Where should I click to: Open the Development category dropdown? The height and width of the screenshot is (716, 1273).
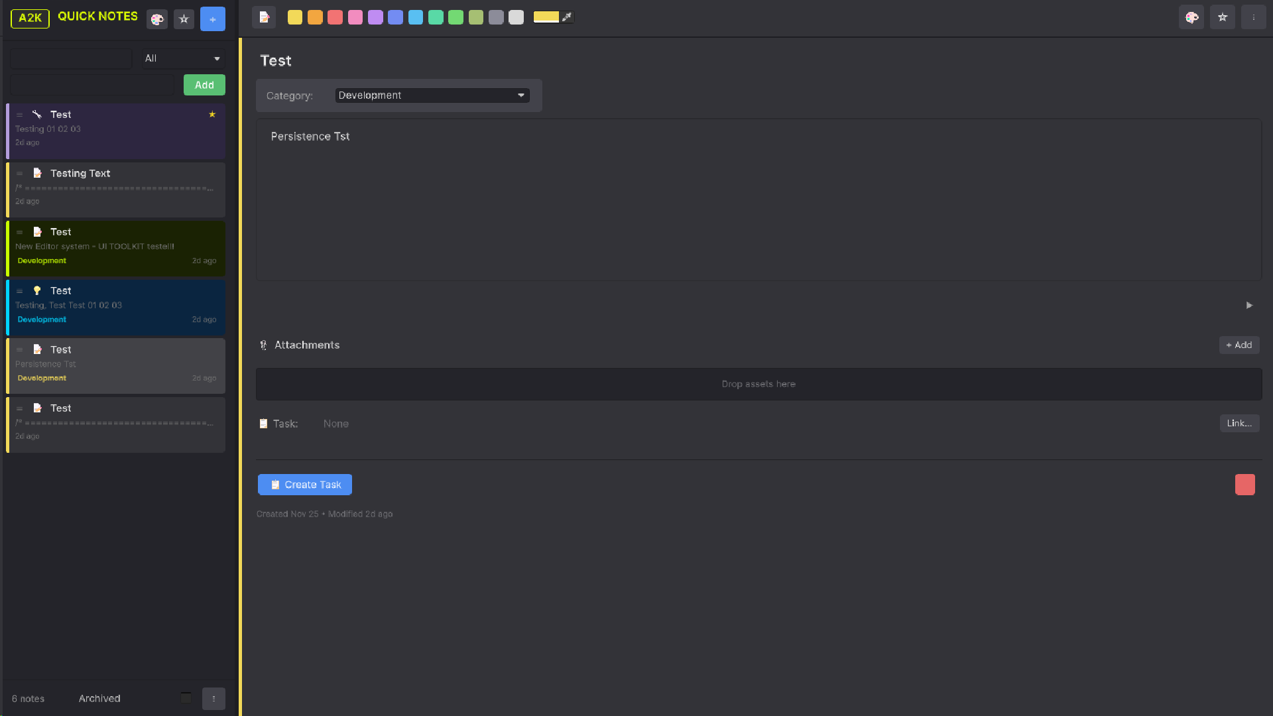pos(432,95)
